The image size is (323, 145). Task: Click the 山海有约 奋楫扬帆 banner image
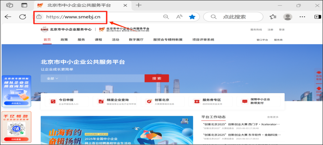(x=117, y=130)
